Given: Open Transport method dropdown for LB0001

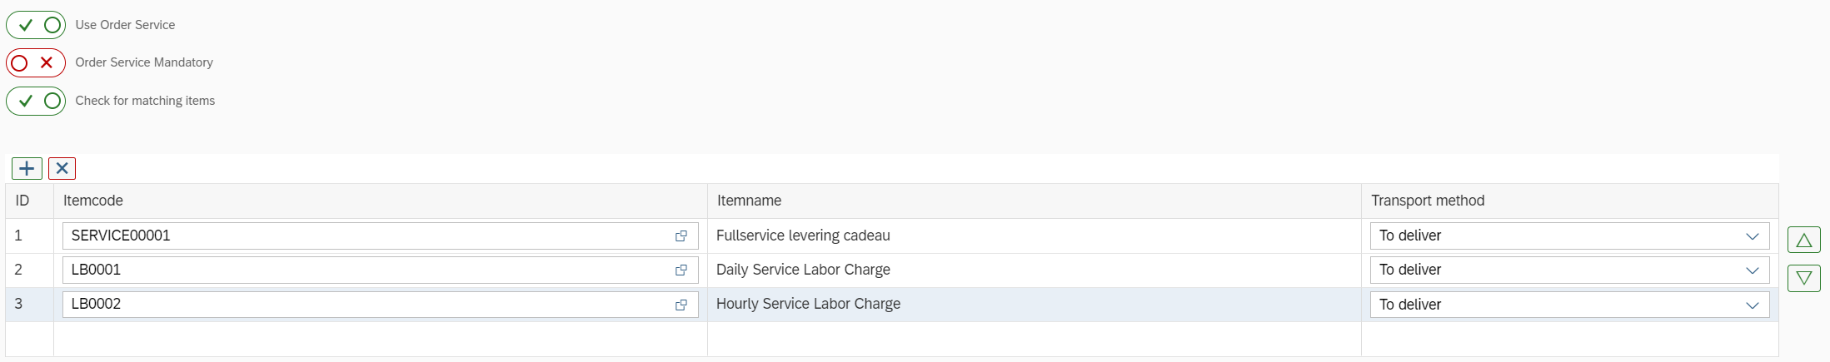Looking at the screenshot, I should point(1752,270).
